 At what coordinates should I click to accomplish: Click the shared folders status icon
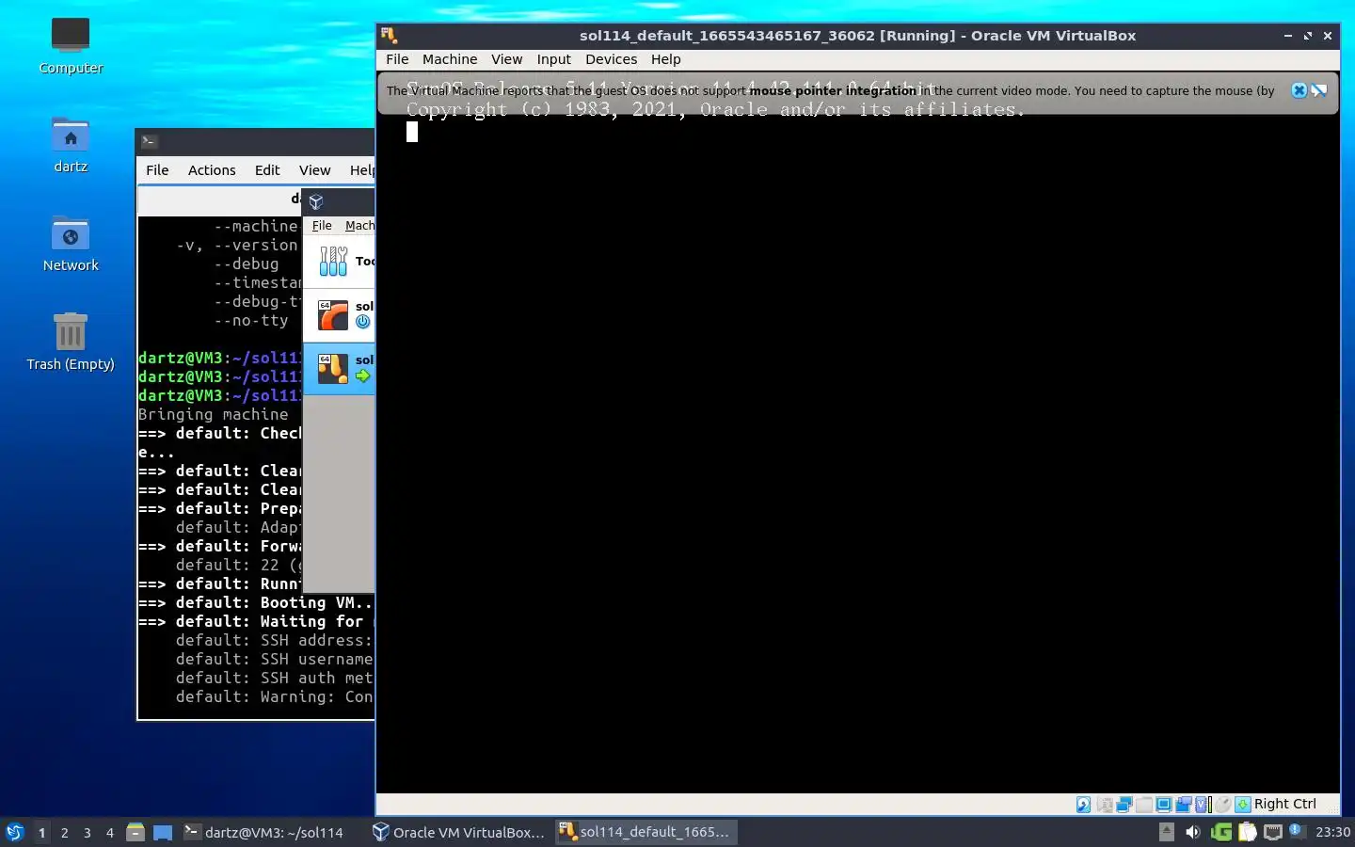1144,805
